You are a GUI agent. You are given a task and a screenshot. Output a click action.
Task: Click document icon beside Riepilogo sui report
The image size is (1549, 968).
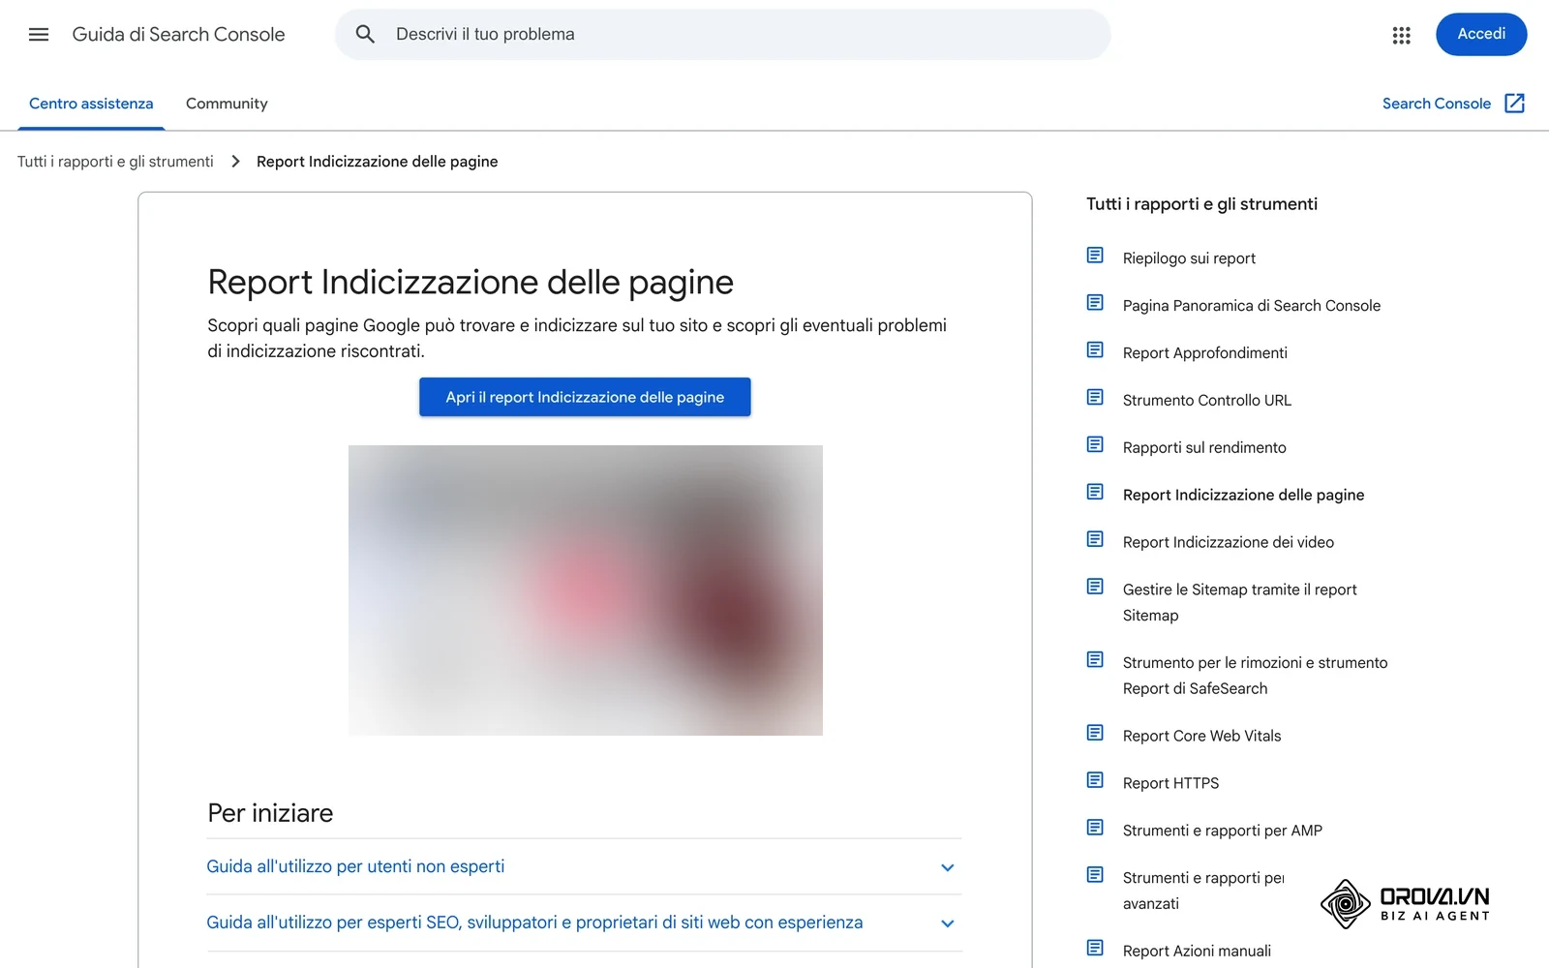coord(1095,256)
